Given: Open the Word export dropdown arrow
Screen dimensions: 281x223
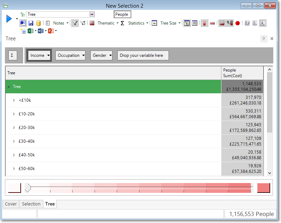Looking at the screenshot, I should click(x=46, y=31).
